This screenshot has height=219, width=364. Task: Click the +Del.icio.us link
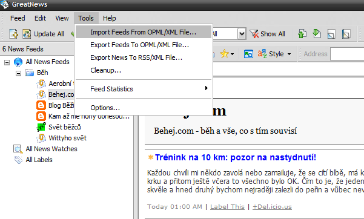(x=272, y=207)
